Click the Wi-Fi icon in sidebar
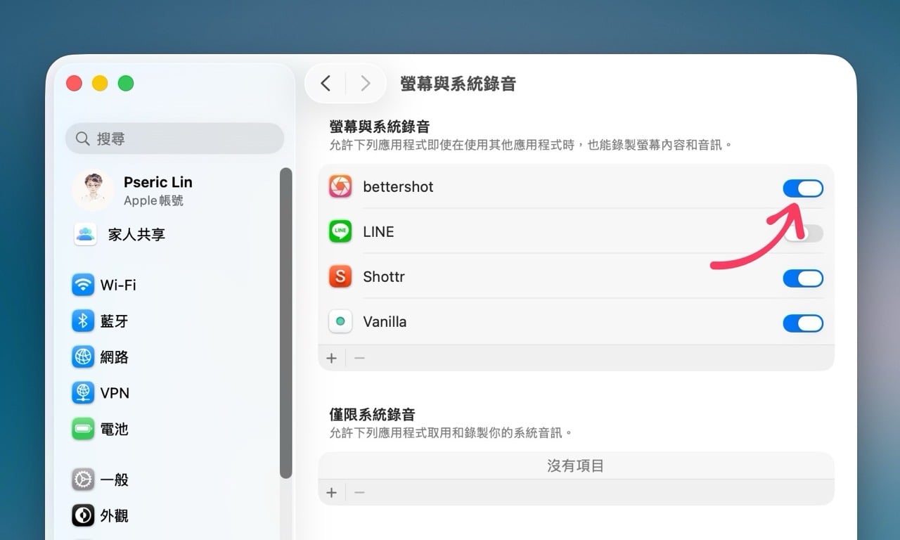 point(83,285)
